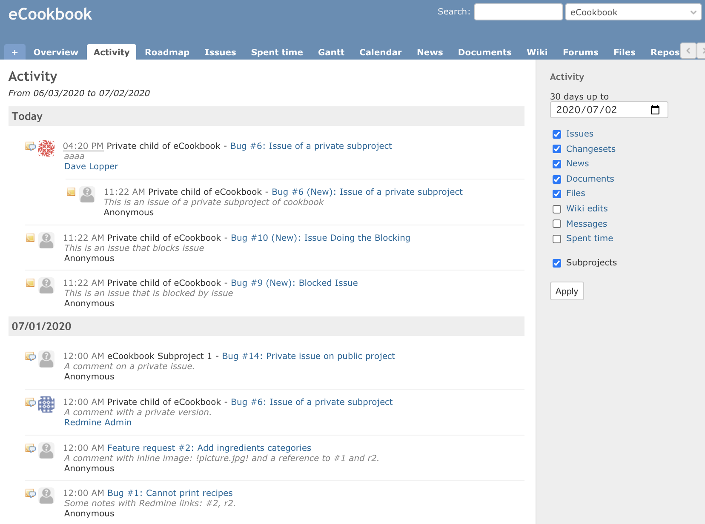Click the 2020/07/02 date input field

click(x=609, y=110)
